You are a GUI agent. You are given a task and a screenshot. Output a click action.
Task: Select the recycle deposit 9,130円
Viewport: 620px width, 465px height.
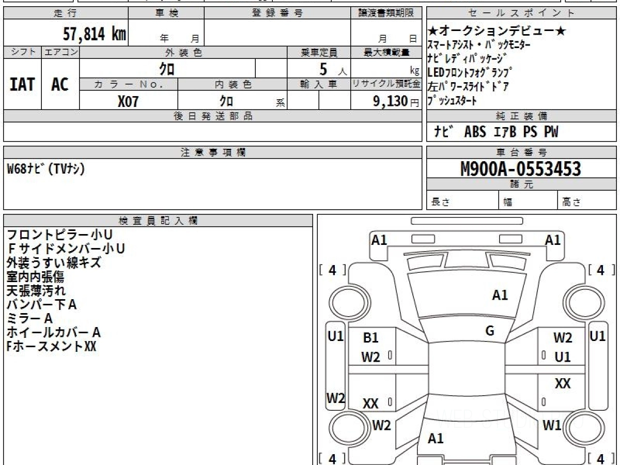click(x=396, y=101)
